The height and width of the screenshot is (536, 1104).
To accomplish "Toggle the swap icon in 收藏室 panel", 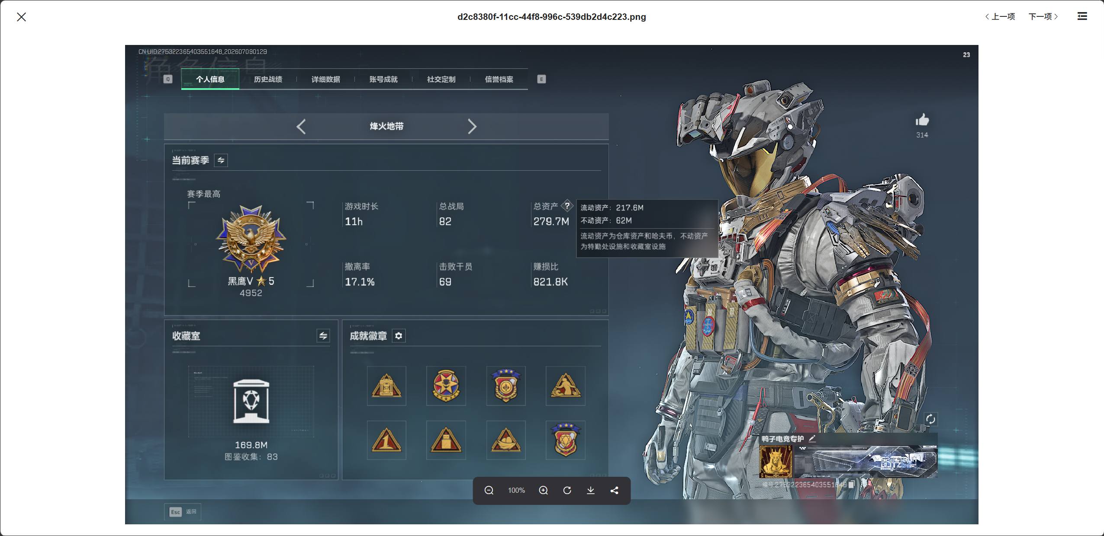I will (x=323, y=336).
